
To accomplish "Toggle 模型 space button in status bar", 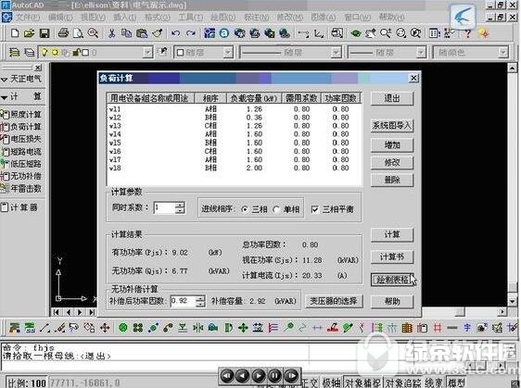I will tap(456, 382).
